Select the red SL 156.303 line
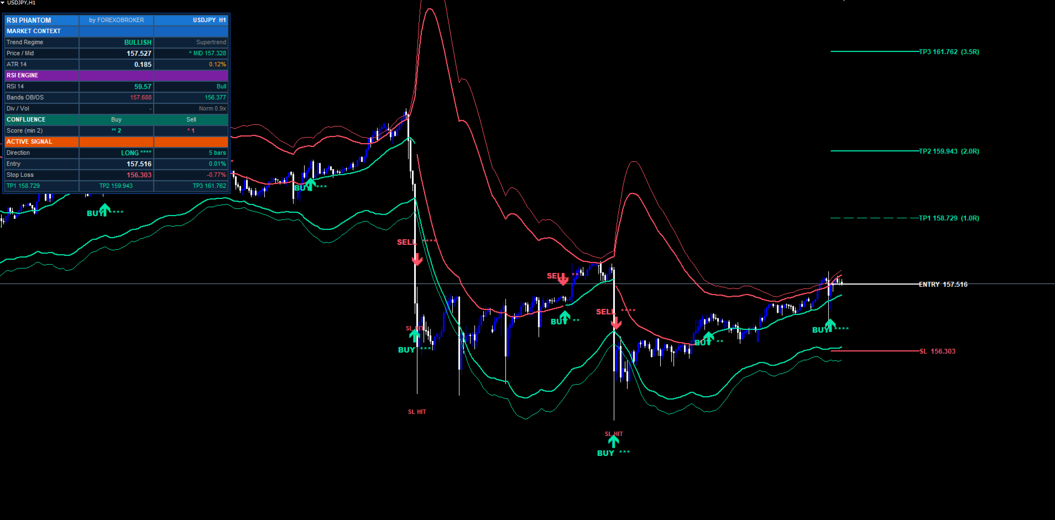 (x=875, y=351)
